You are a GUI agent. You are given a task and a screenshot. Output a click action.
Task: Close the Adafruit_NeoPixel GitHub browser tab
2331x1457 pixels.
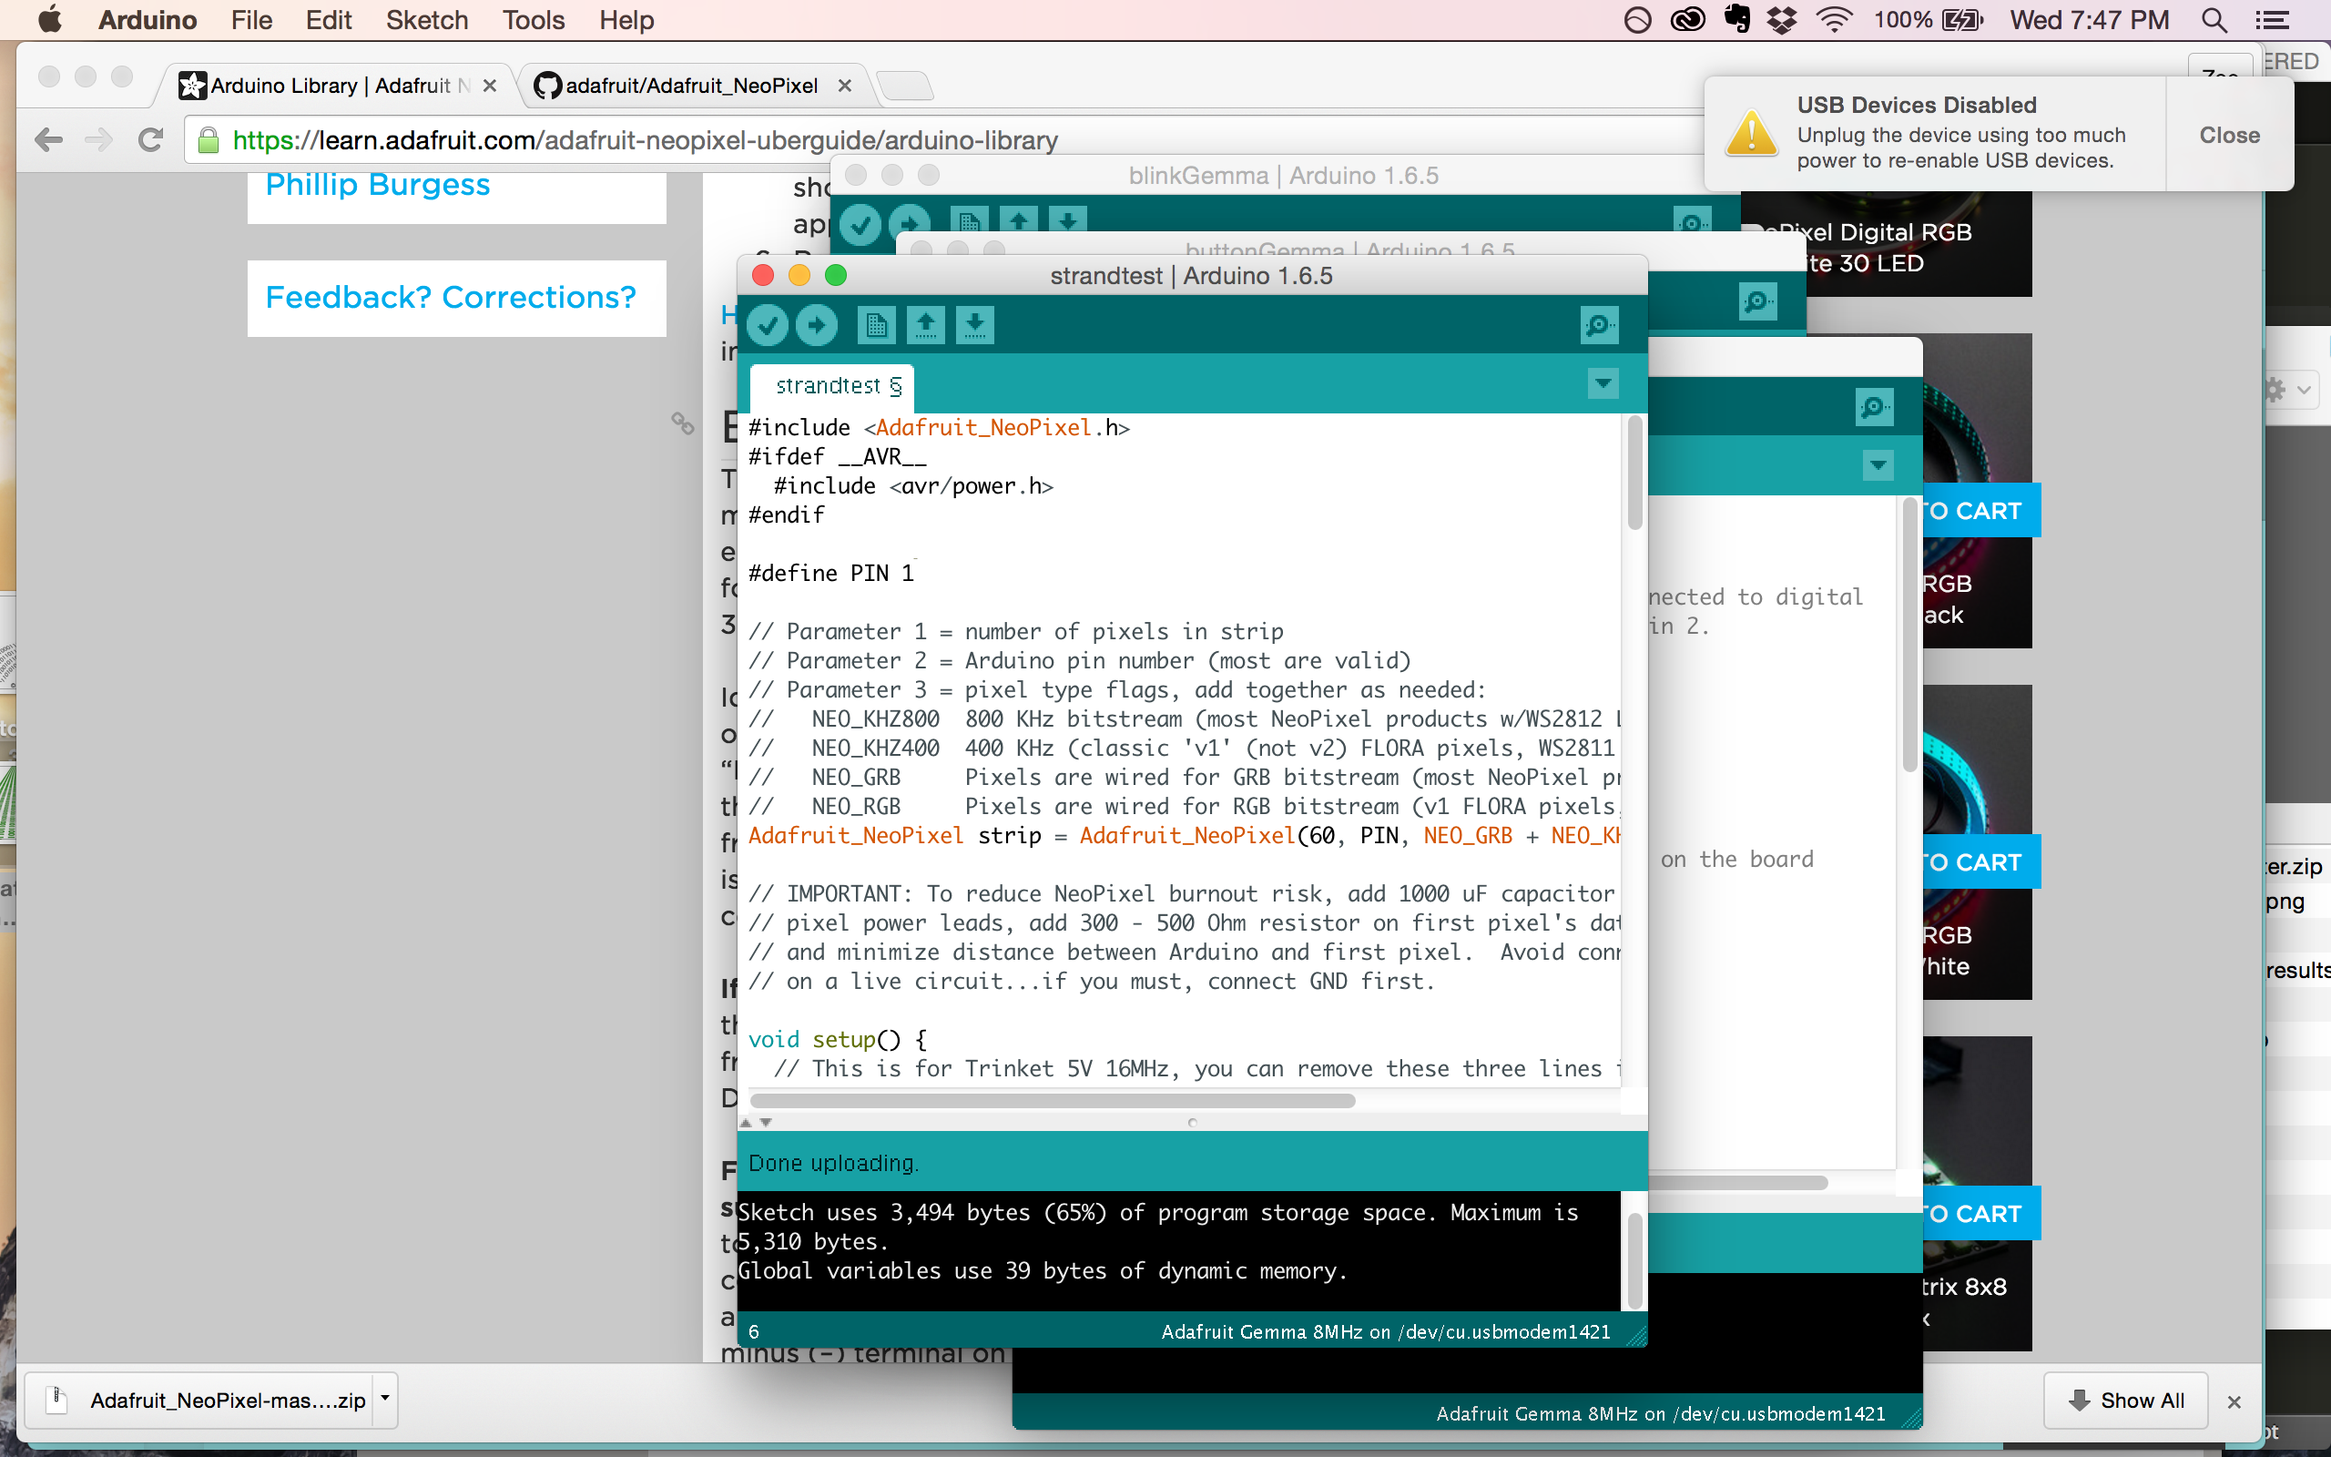pos(845,86)
